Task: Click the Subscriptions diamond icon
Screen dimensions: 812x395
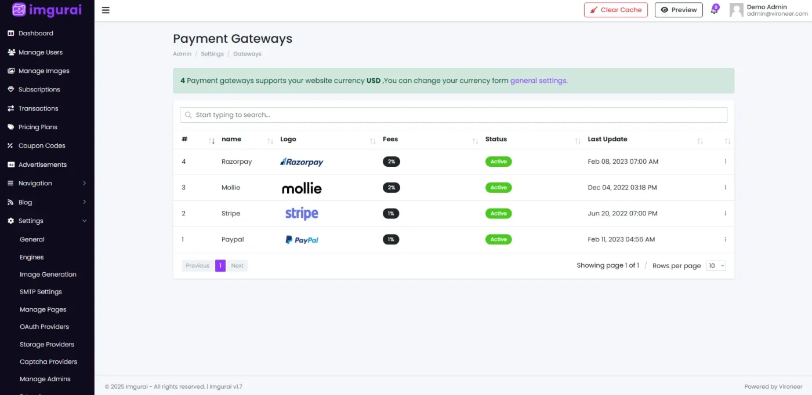Action: [10, 90]
